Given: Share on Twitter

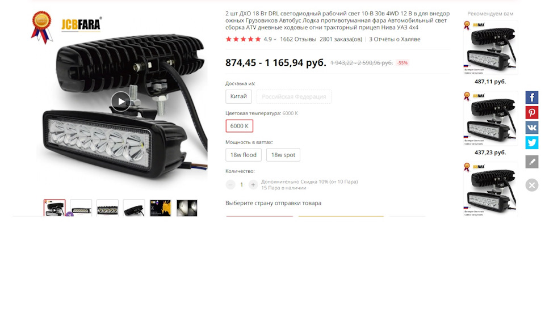Looking at the screenshot, I should pos(531,142).
